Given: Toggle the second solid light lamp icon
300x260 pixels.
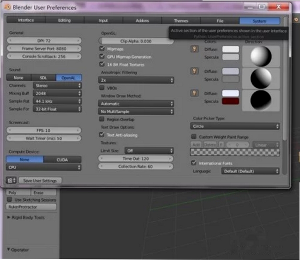Looking at the screenshot, I should click(x=194, y=71).
